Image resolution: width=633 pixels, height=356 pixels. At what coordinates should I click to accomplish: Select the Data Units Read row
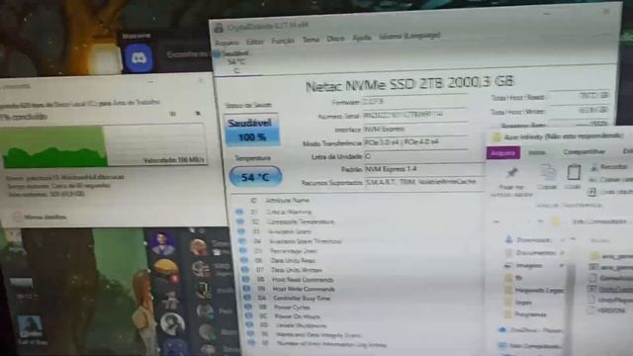tap(359, 260)
